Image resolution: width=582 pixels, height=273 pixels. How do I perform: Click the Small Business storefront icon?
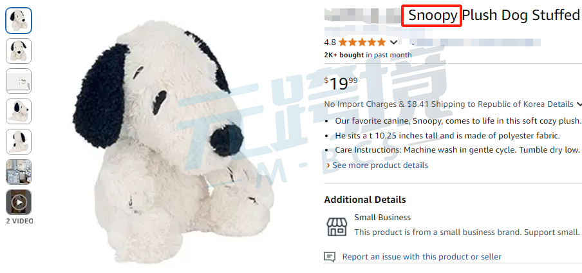coord(337,227)
